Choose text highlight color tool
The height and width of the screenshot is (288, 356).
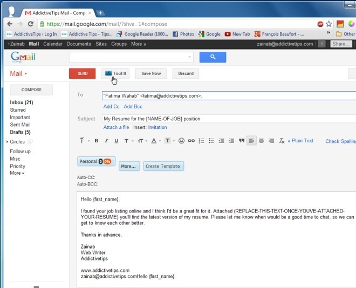click(168, 141)
